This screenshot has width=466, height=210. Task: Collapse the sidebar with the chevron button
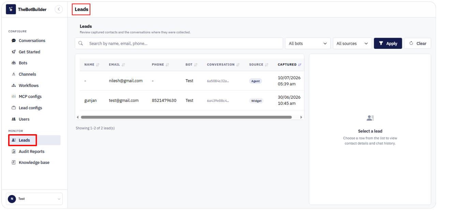[59, 9]
